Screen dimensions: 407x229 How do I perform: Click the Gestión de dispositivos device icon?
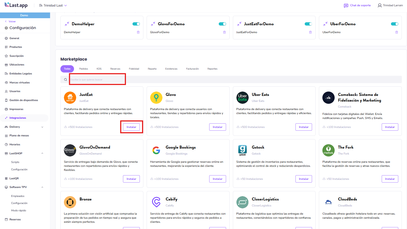[6, 100]
